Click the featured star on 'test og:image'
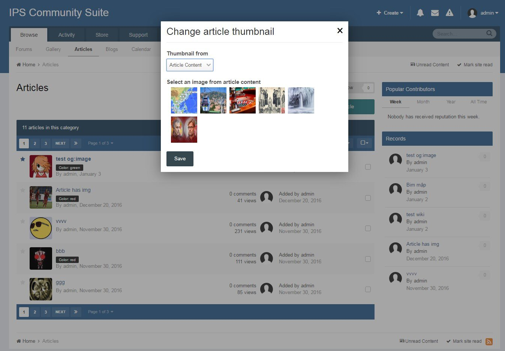This screenshot has height=351, width=505. pyautogui.click(x=22, y=159)
